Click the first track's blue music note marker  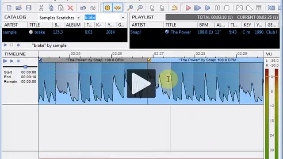point(40,60)
